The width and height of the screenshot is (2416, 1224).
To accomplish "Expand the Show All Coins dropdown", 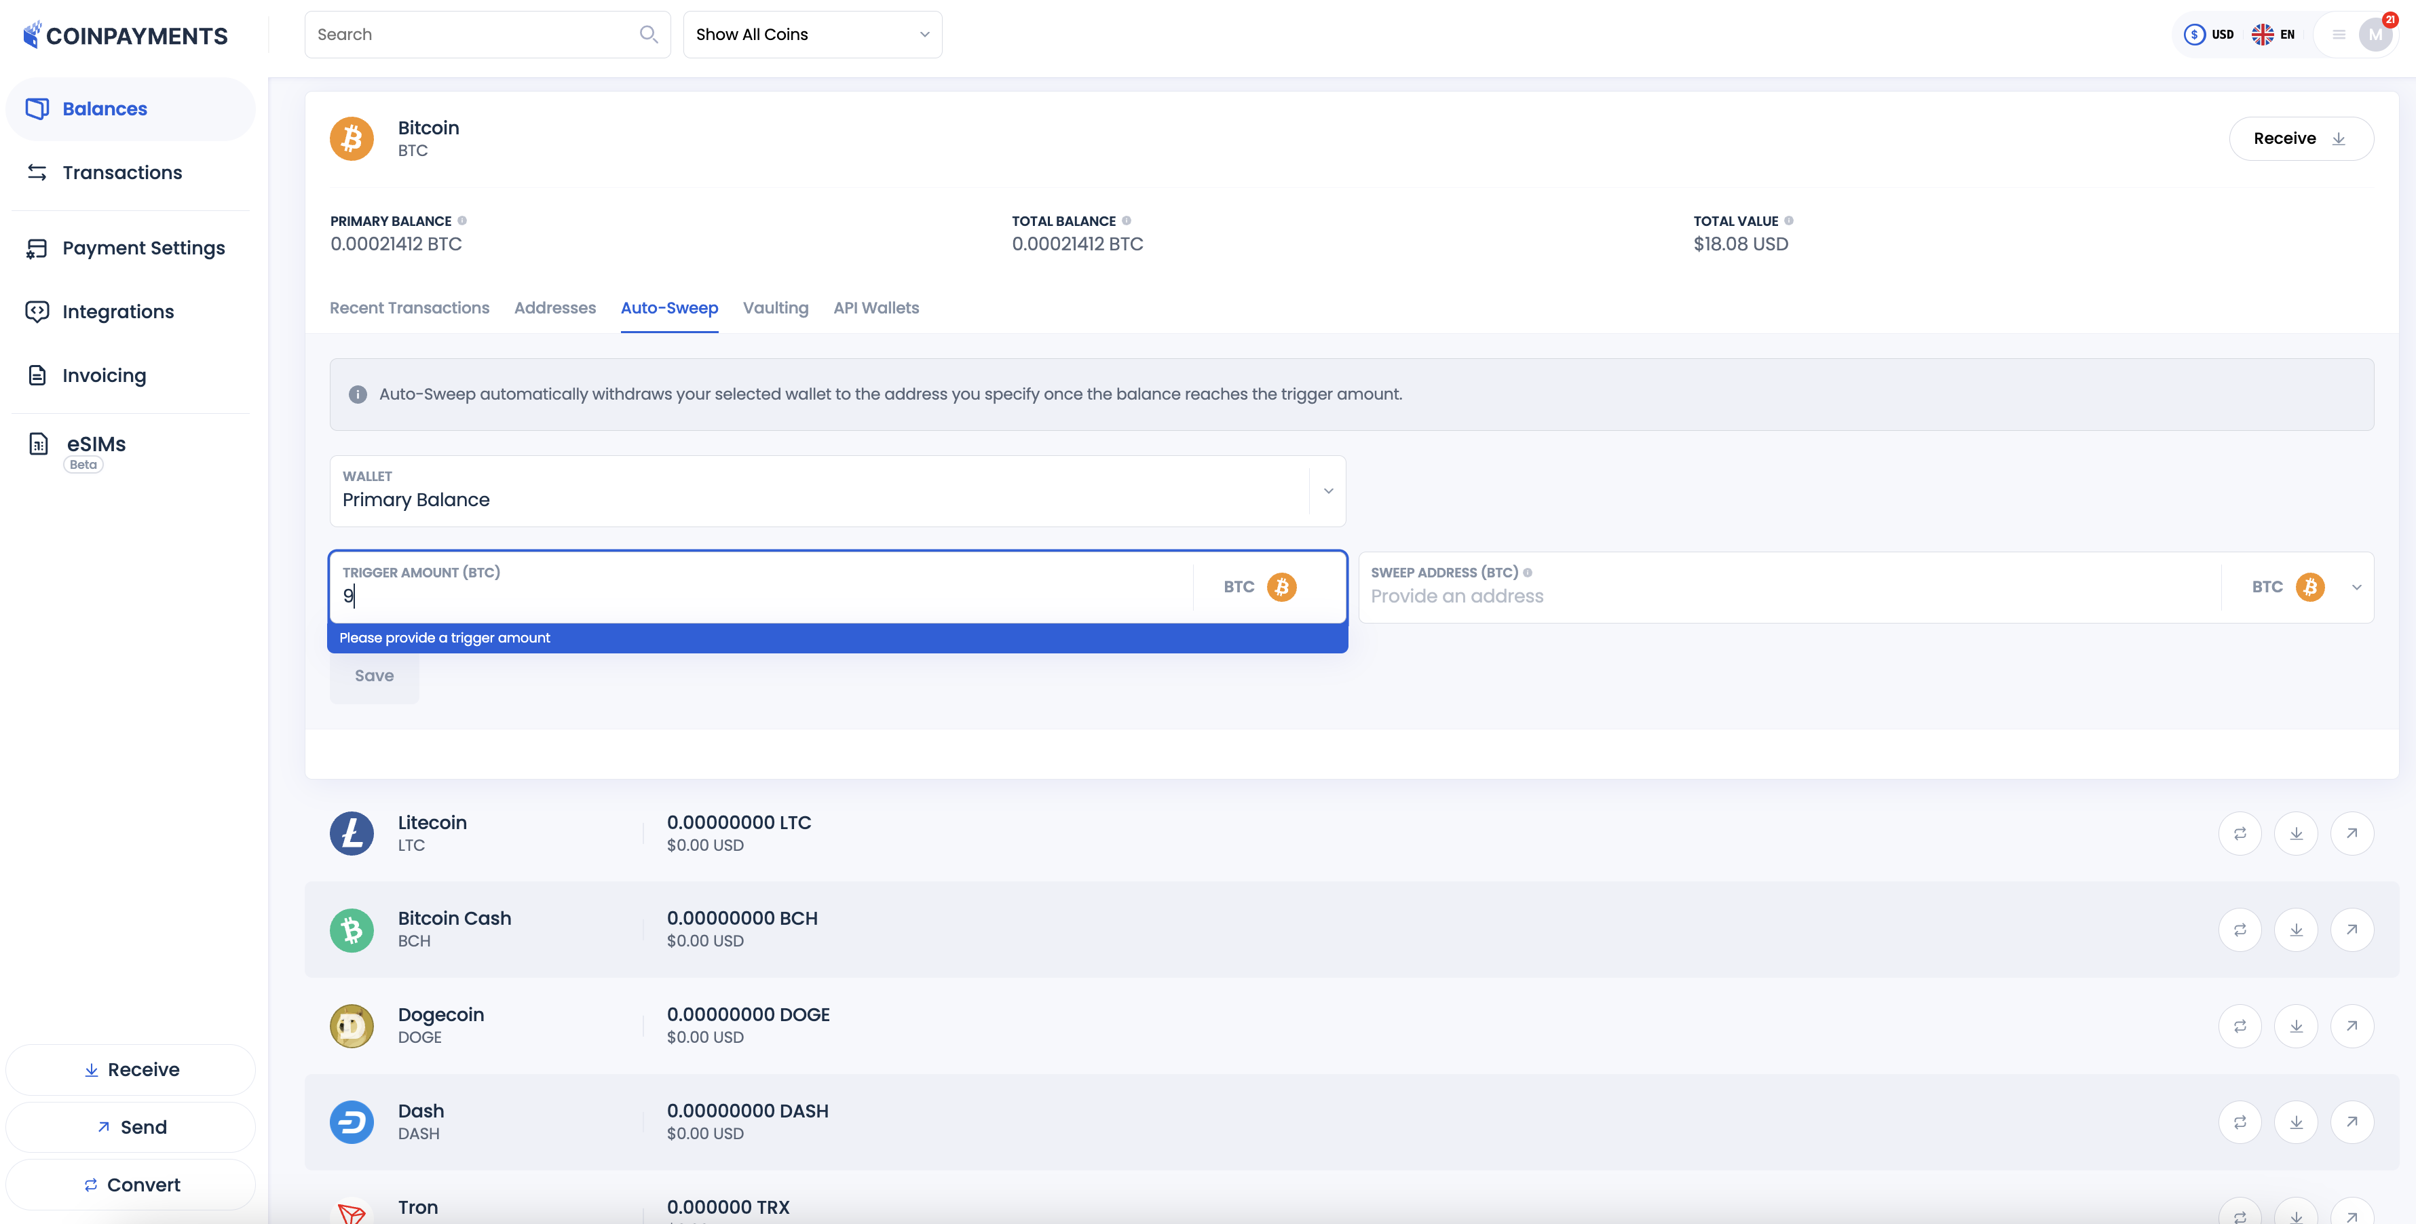I will (812, 35).
